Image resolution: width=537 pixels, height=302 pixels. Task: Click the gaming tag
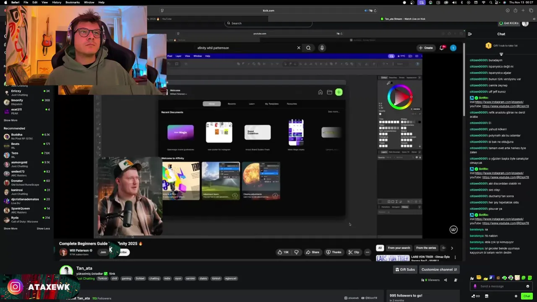[x=126, y=279]
